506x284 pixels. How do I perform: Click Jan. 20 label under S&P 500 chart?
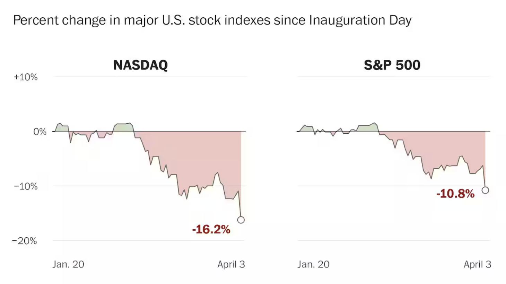click(313, 264)
